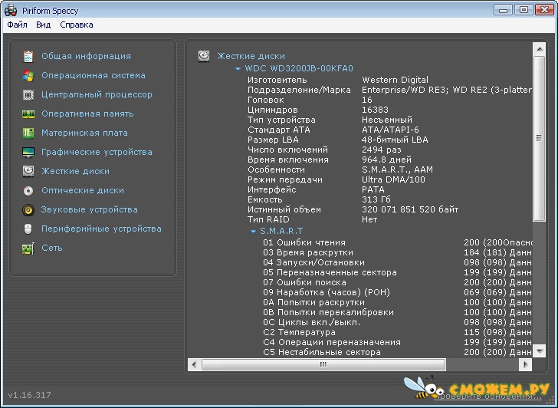558x408 pixels.
Task: Click the Speccy app icon in title bar
Action: pyautogui.click(x=11, y=10)
